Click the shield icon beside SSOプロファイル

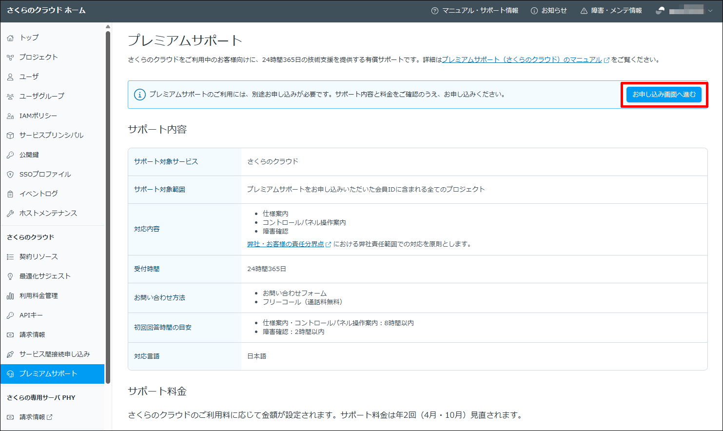[x=10, y=175]
